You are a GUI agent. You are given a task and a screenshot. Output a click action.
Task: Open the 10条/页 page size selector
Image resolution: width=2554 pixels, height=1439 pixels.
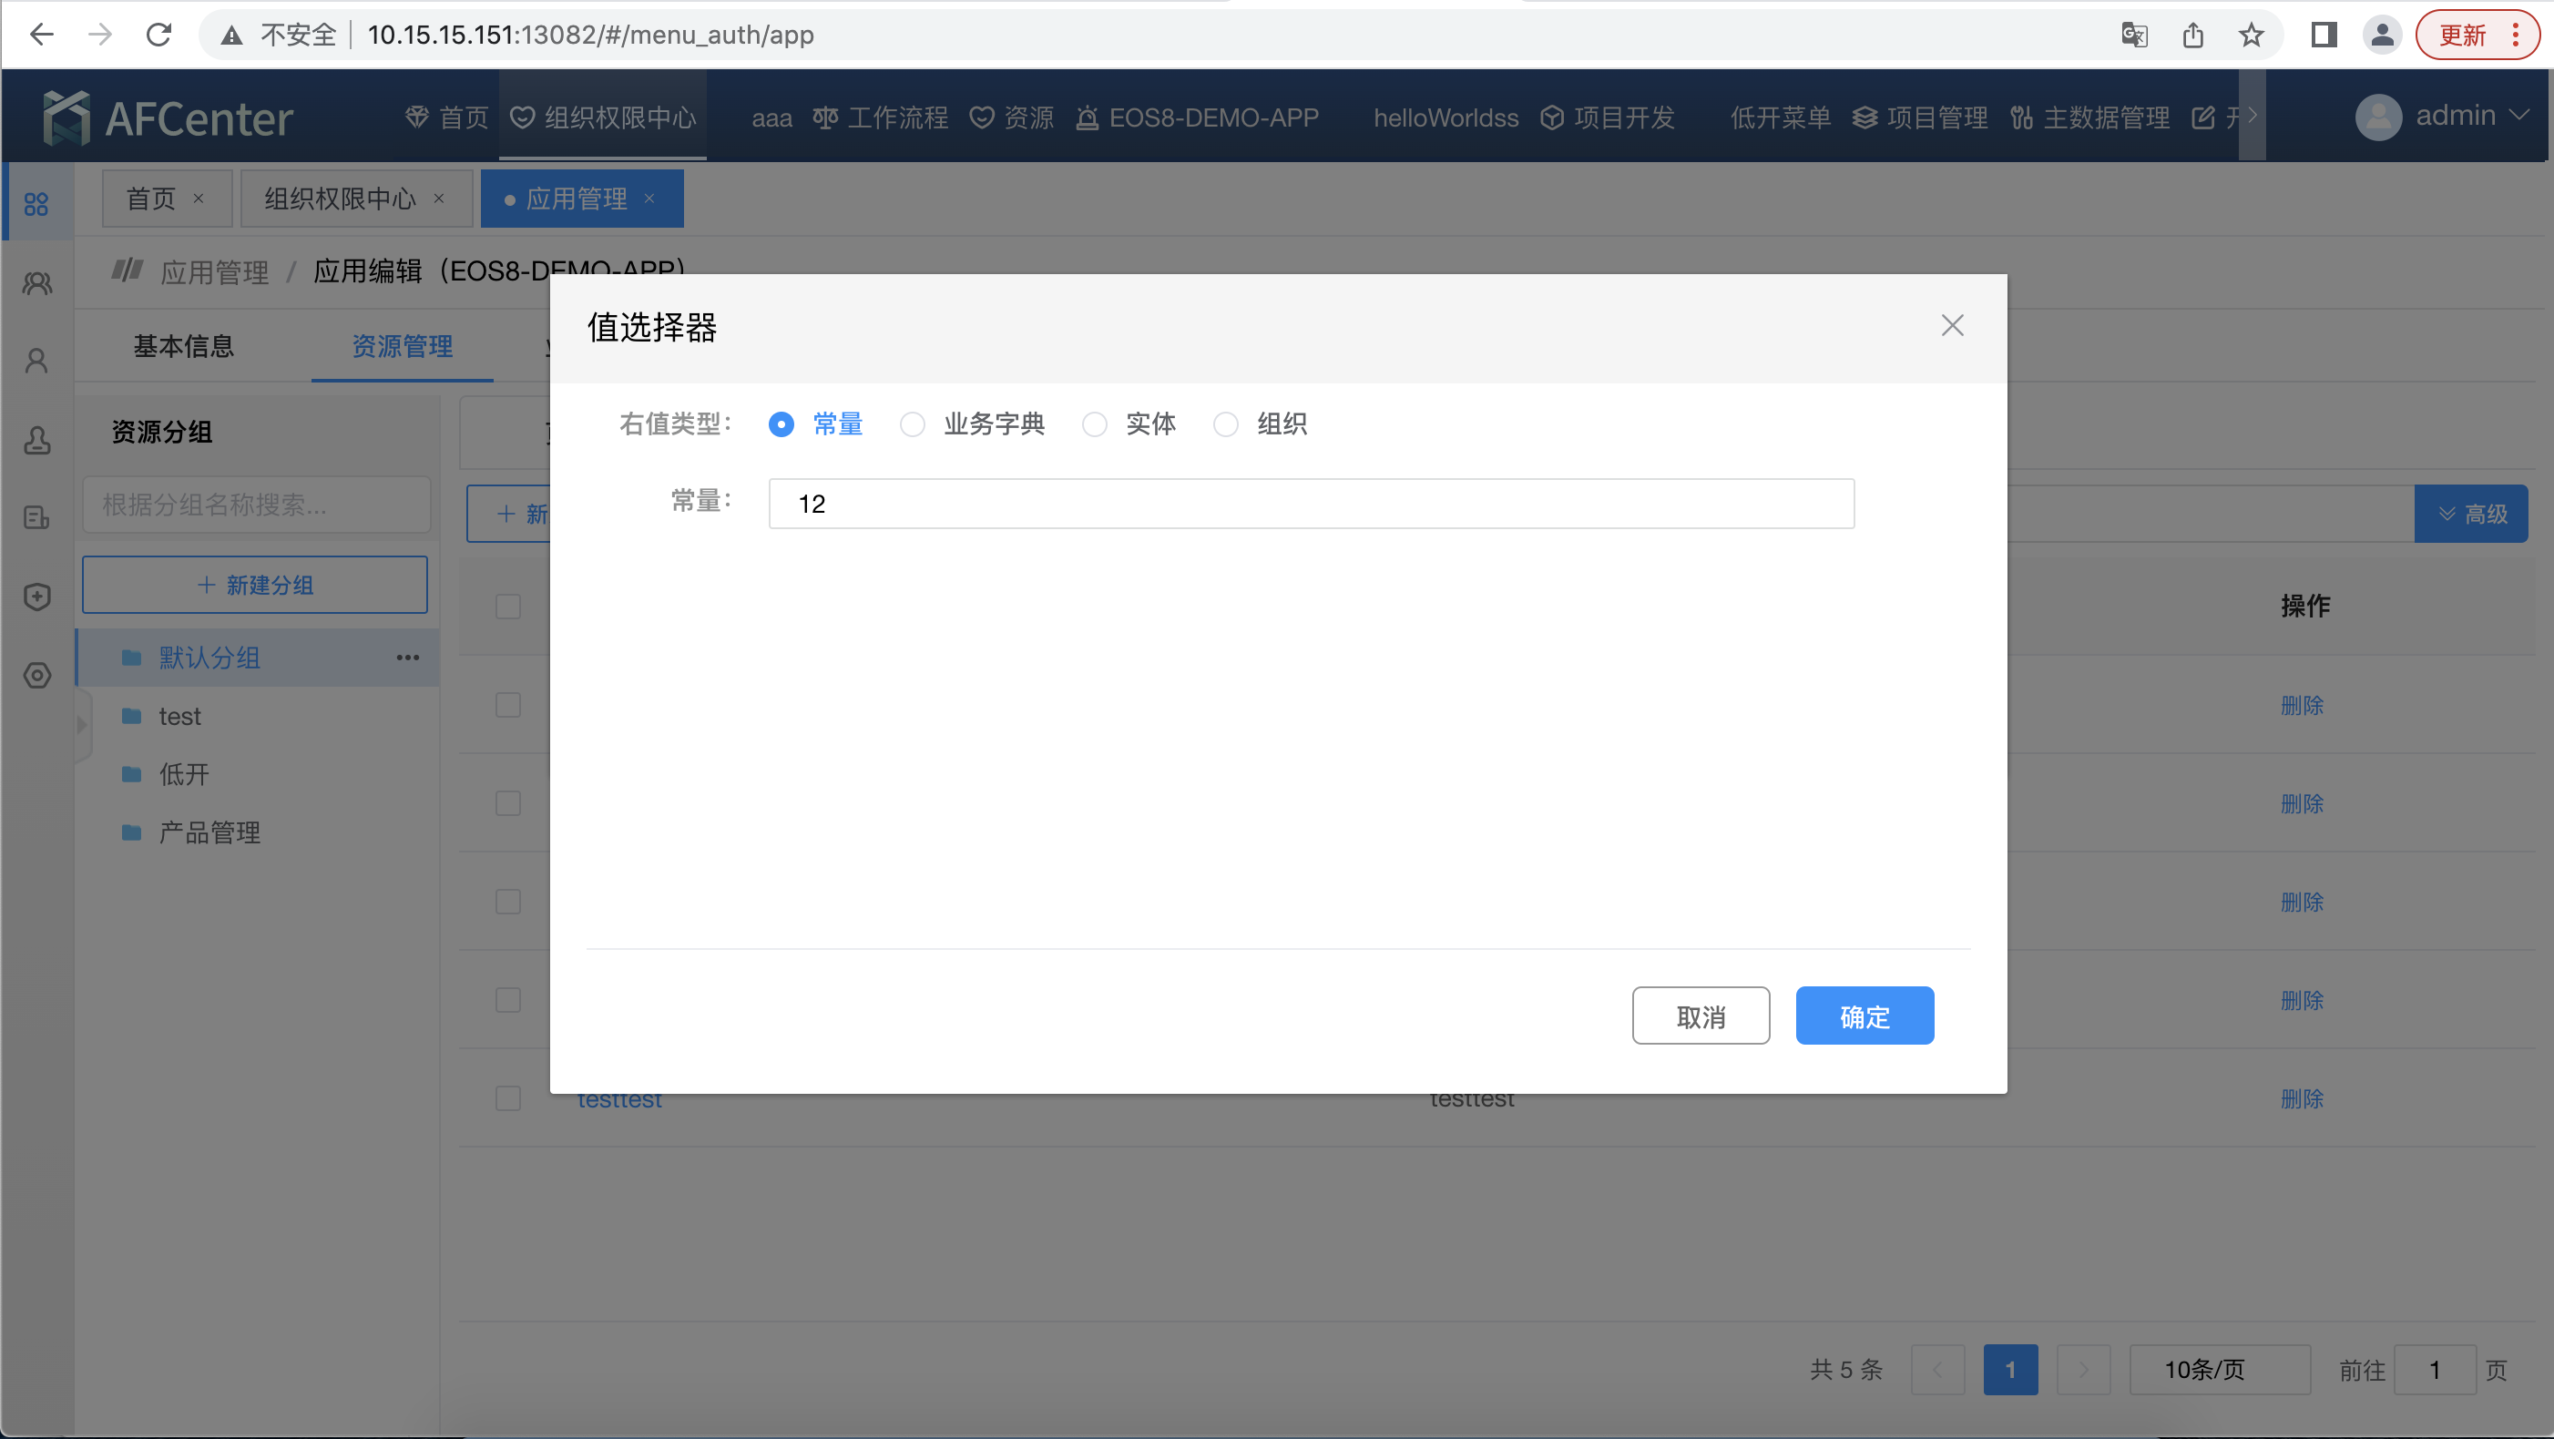click(2221, 1370)
